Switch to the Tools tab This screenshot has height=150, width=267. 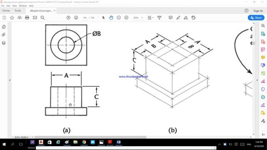coord(18,10)
